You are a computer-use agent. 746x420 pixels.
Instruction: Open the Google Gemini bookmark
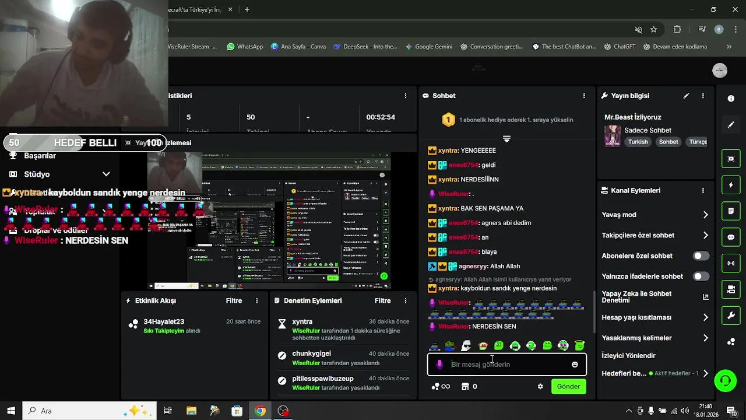pos(429,47)
